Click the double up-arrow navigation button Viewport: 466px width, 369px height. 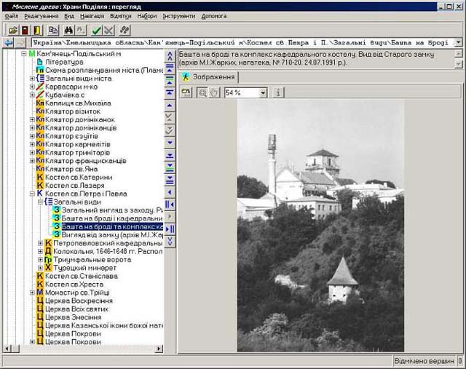170,55
